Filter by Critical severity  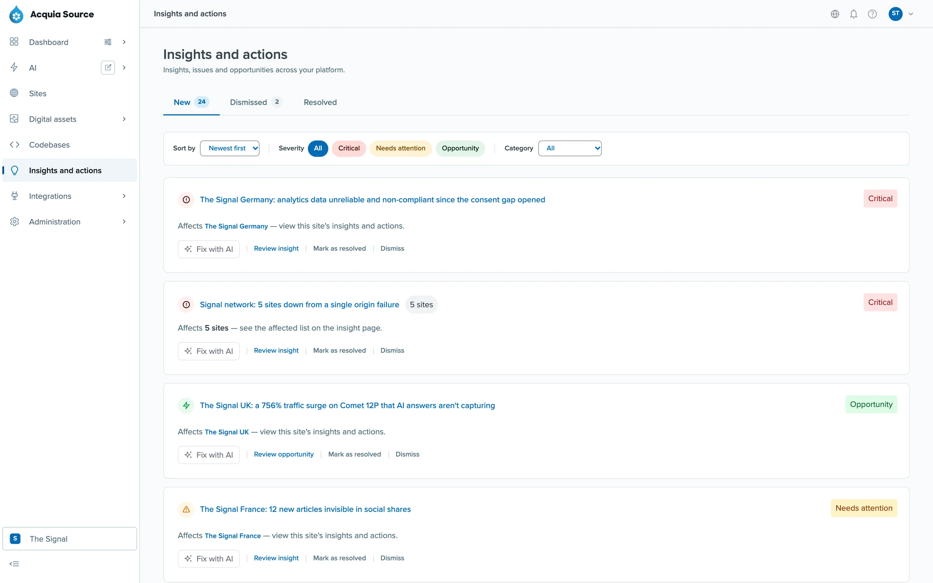point(349,148)
